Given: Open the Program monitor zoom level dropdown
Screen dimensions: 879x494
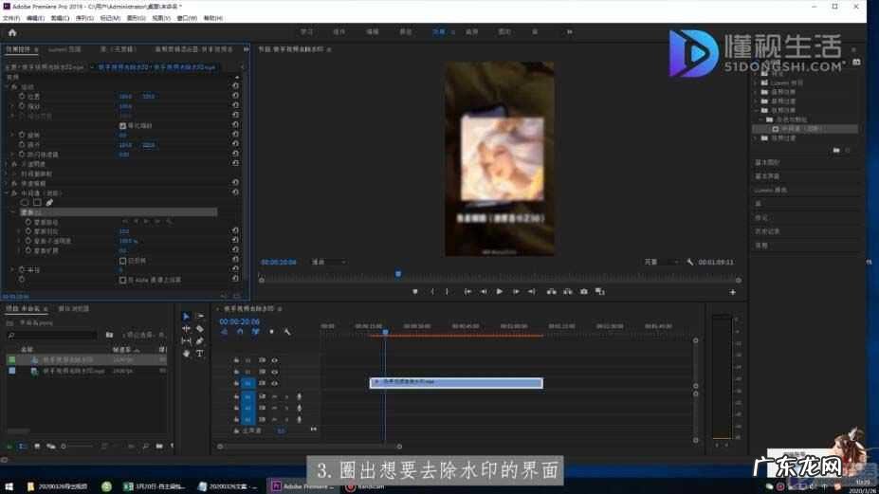Looking at the screenshot, I should [x=328, y=262].
